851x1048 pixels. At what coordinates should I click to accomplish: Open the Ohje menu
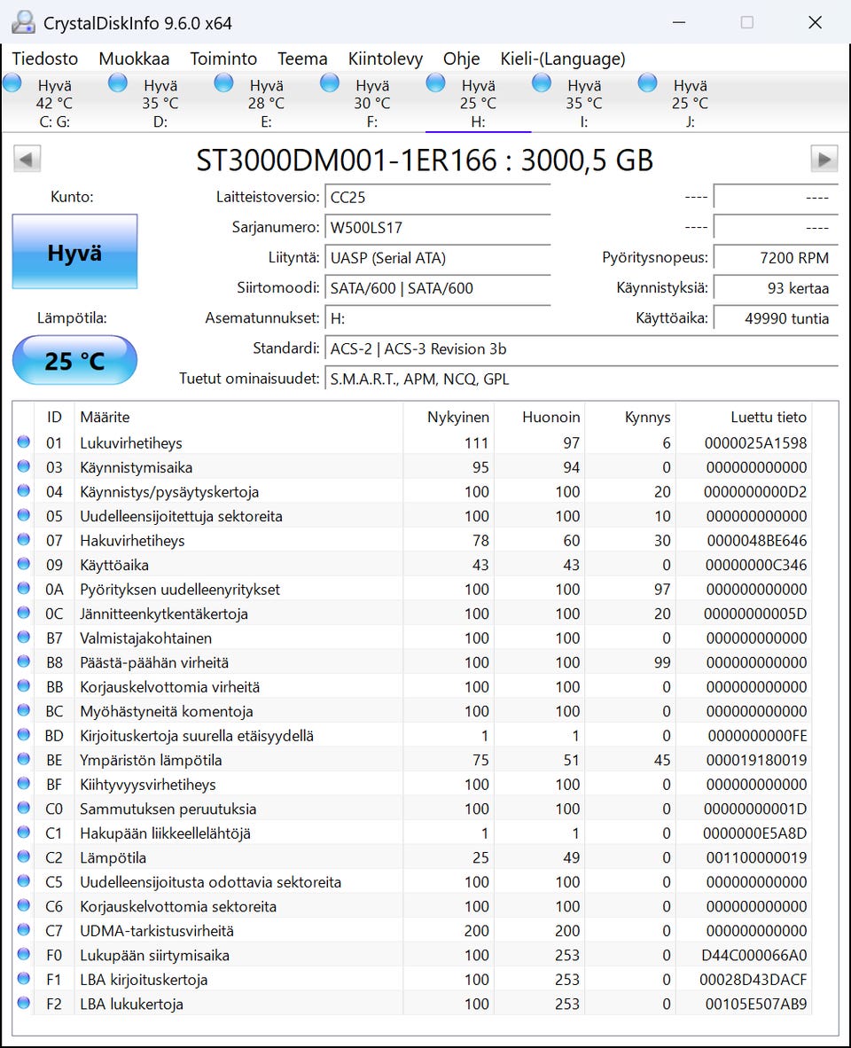462,59
